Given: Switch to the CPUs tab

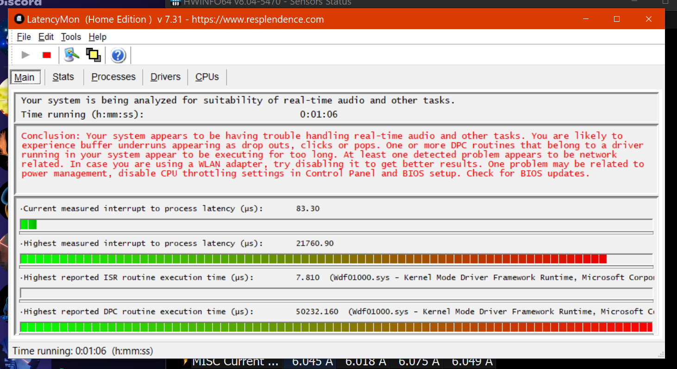Looking at the screenshot, I should coord(207,77).
